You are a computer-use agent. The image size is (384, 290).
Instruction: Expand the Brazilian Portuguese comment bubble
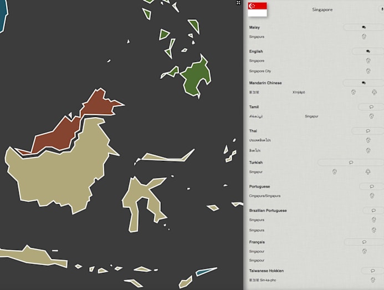pyautogui.click(x=373, y=211)
